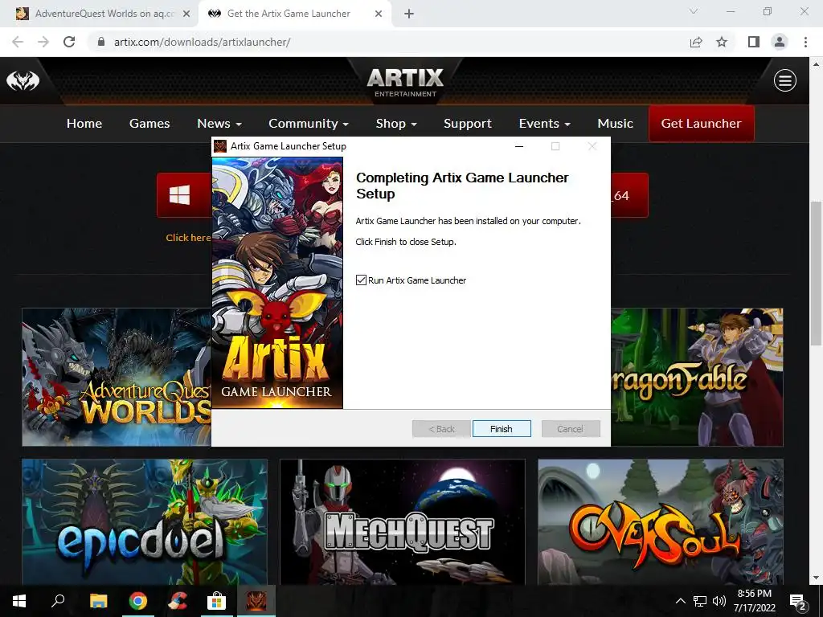Open the Music page
This screenshot has width=823, height=617.
[x=615, y=123]
